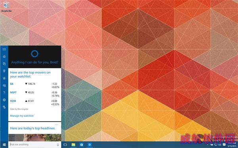238x148 pixels.
Task: Click the star icon in Cortana sidebar
Action: click(4, 78)
